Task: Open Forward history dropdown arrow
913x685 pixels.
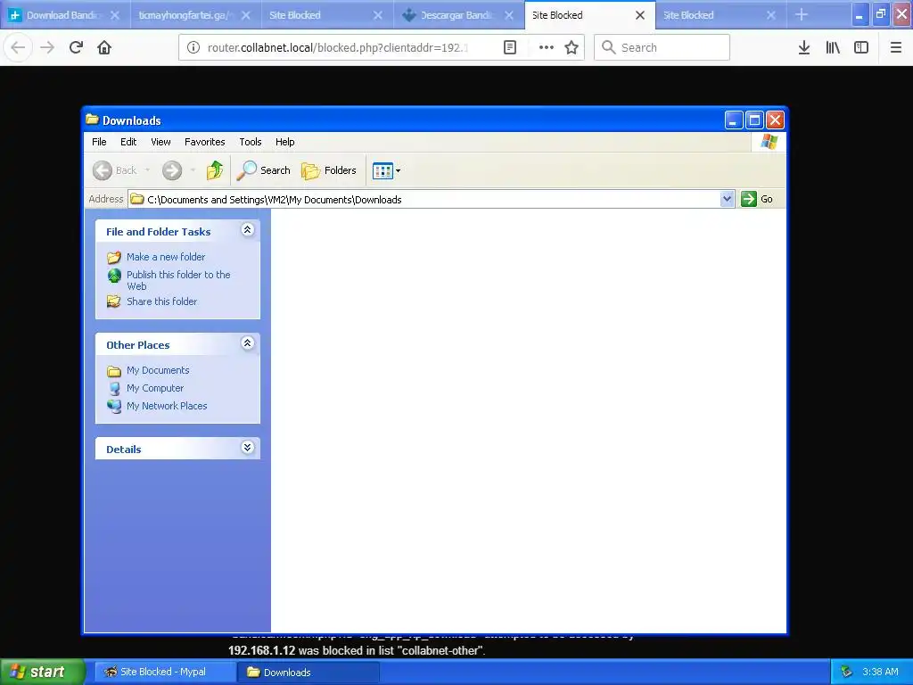Action: [x=193, y=170]
